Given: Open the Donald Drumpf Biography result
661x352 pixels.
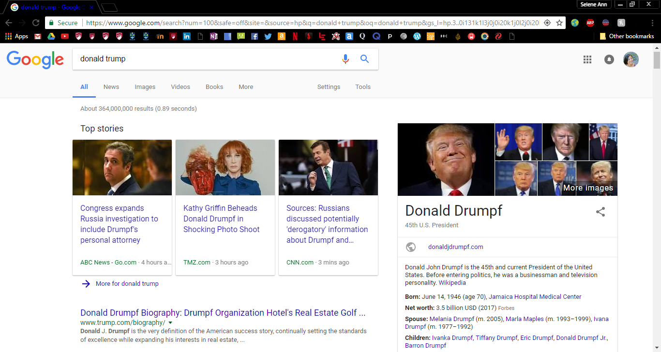Looking at the screenshot, I should point(223,313).
